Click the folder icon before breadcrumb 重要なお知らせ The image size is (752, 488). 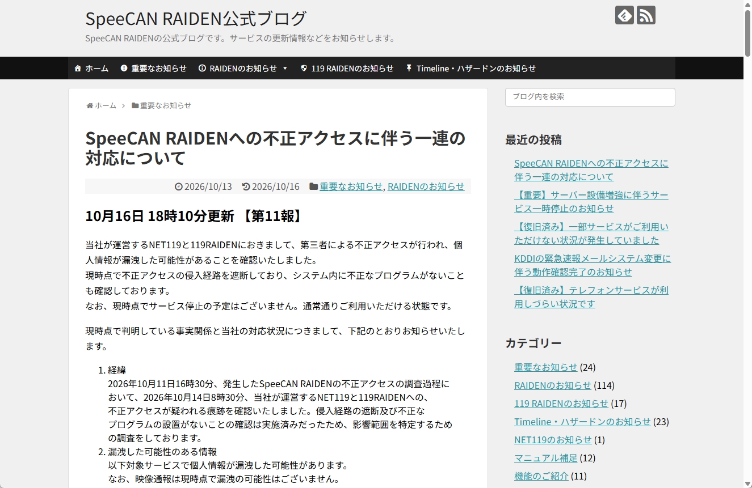(x=135, y=105)
